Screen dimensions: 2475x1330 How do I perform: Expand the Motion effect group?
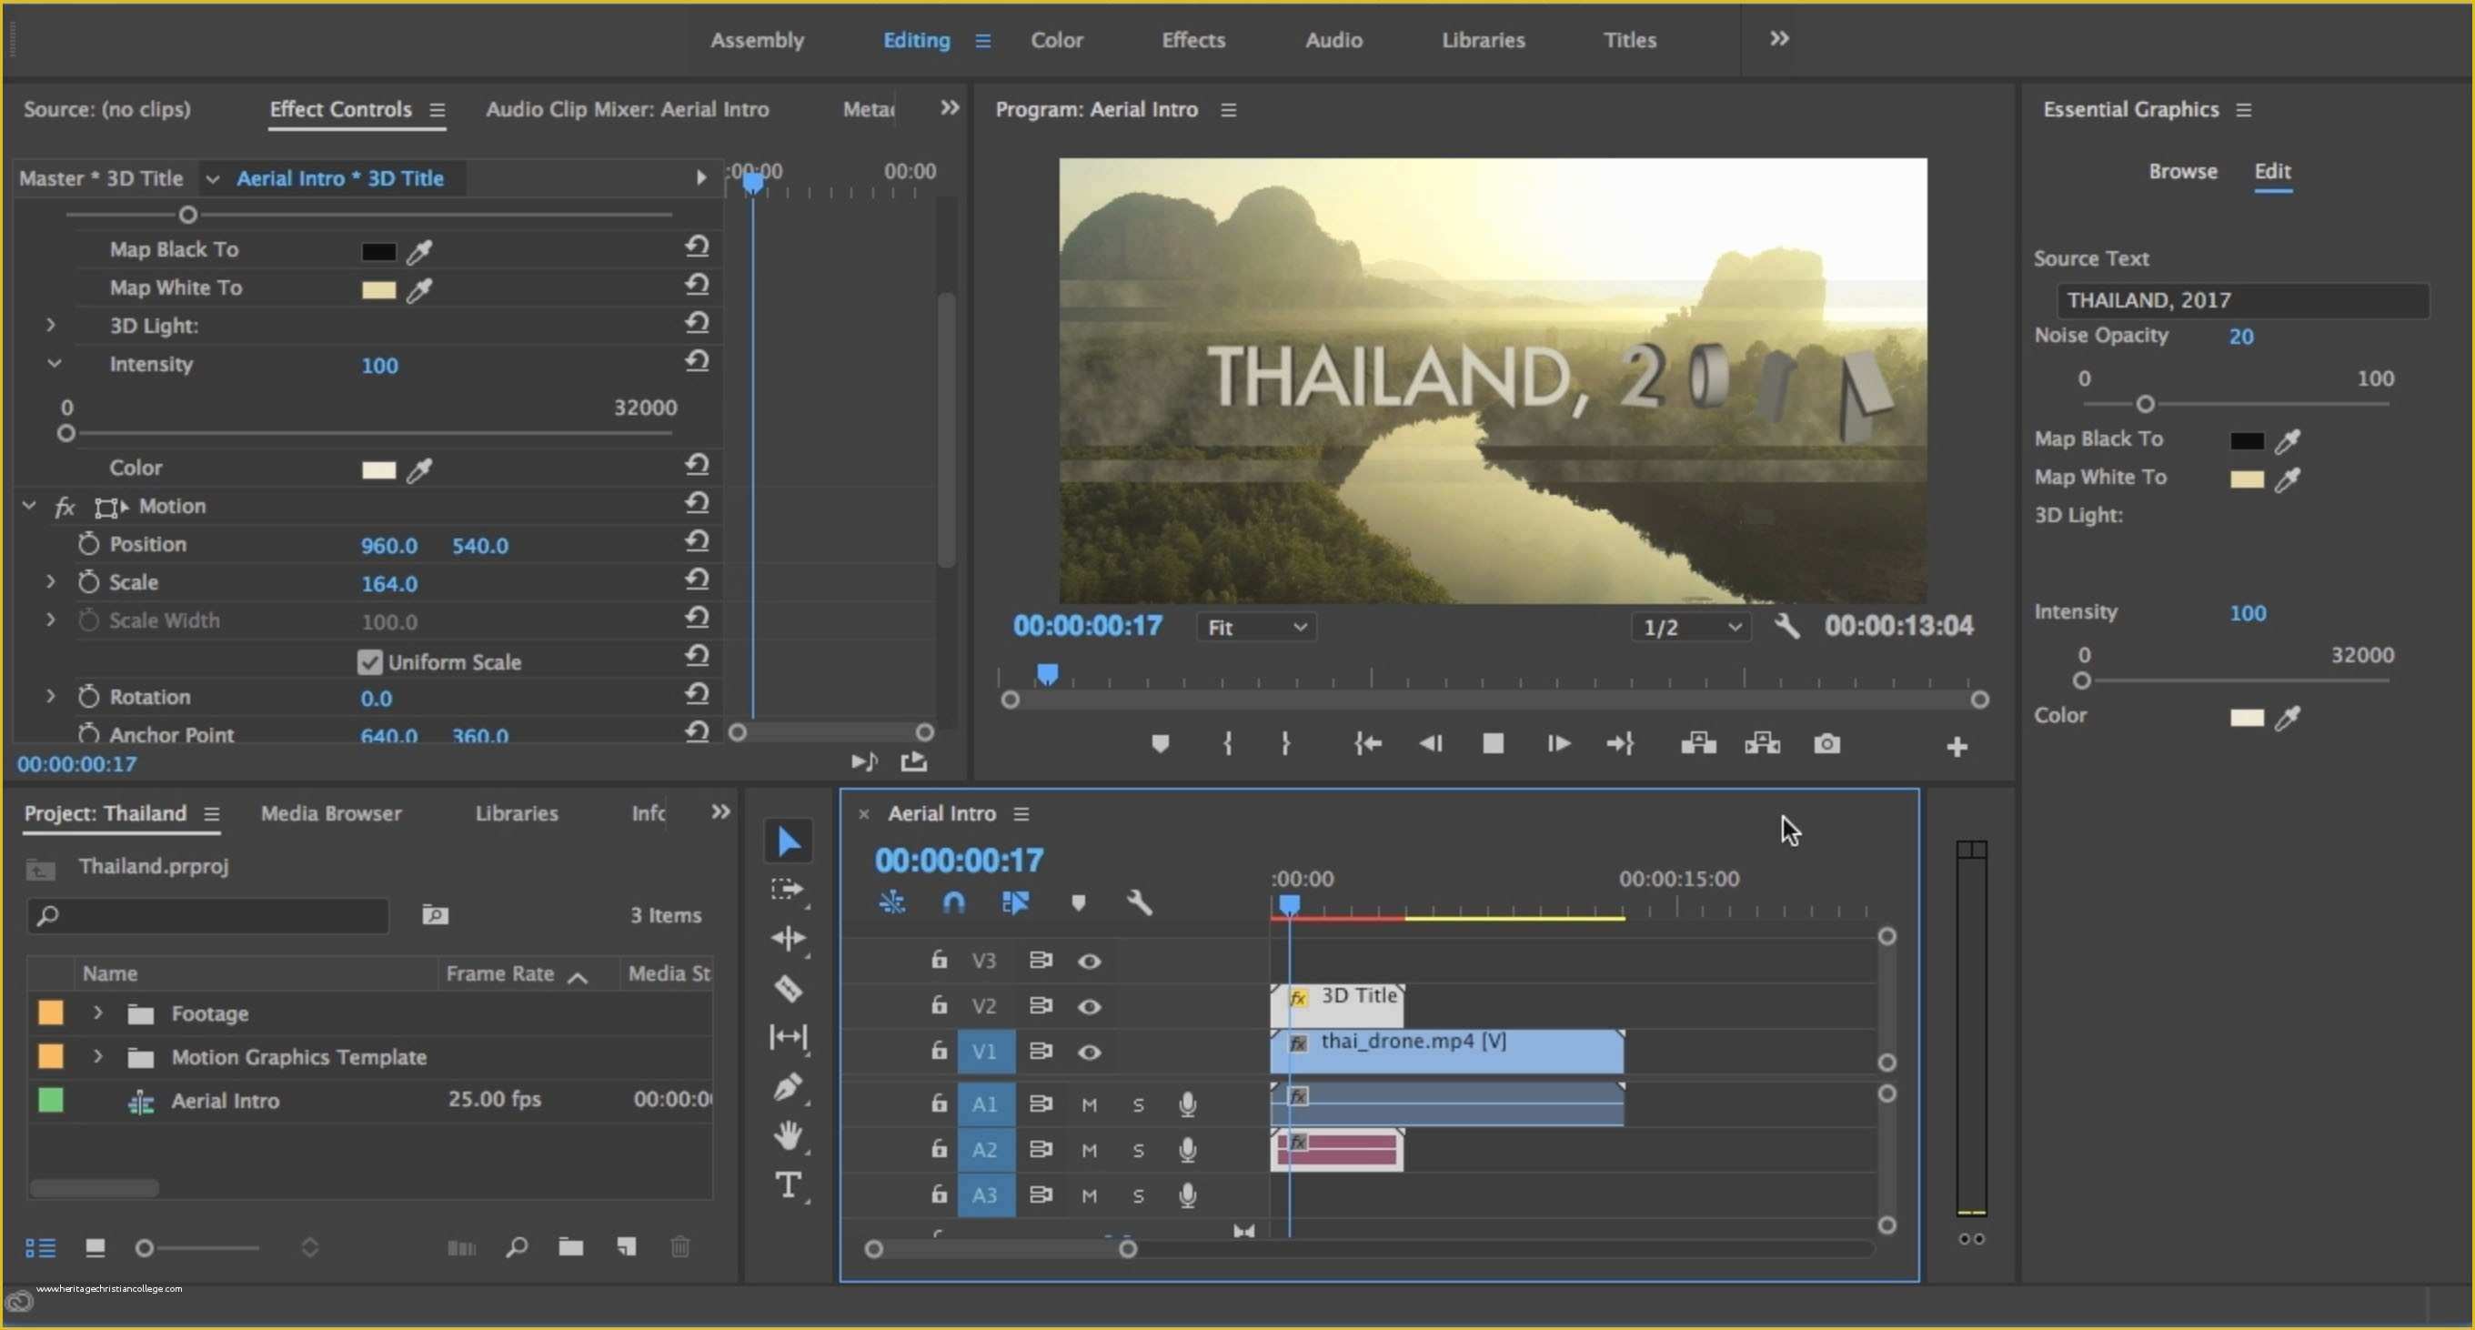click(x=29, y=505)
